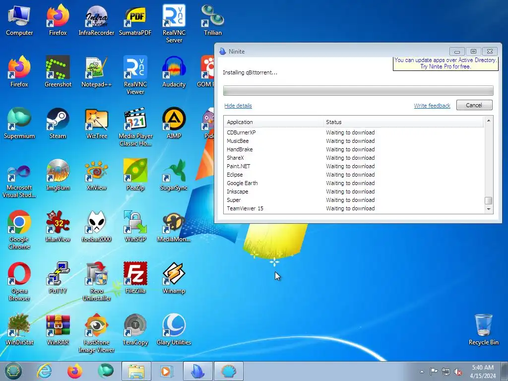508x381 pixels.
Task: Open the Computer desktop icon
Action: coord(19,21)
